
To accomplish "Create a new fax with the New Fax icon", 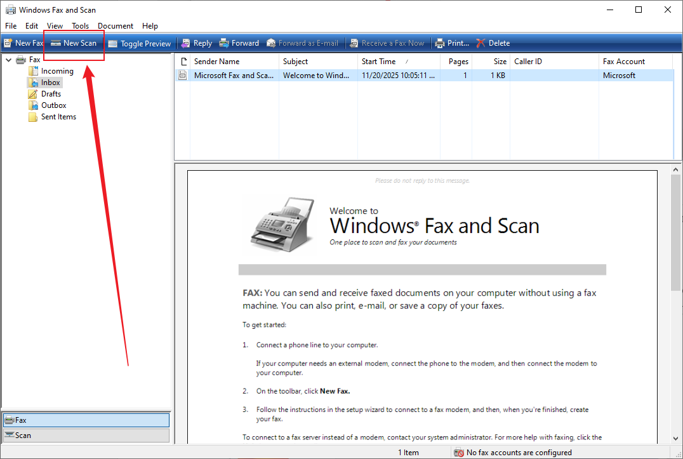I will point(23,43).
